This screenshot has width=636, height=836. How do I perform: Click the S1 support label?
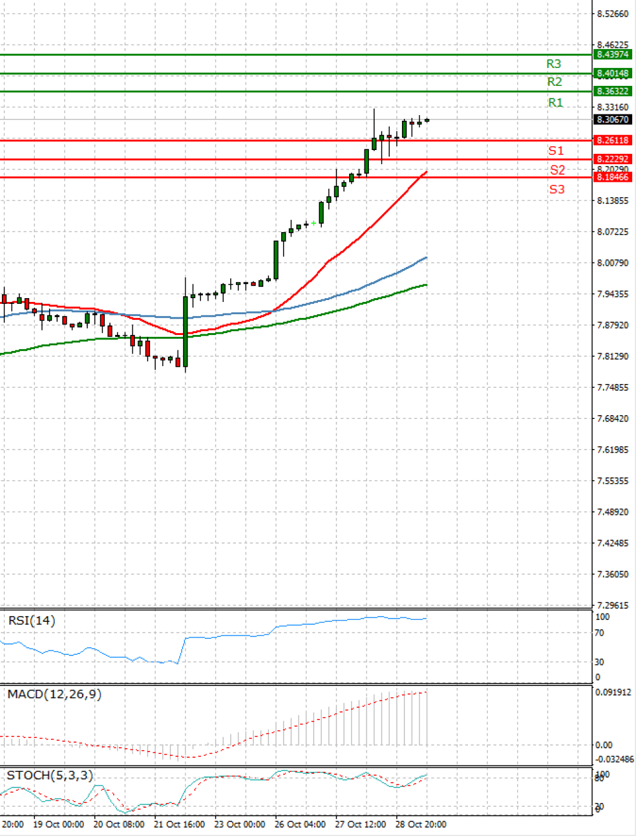(556, 150)
